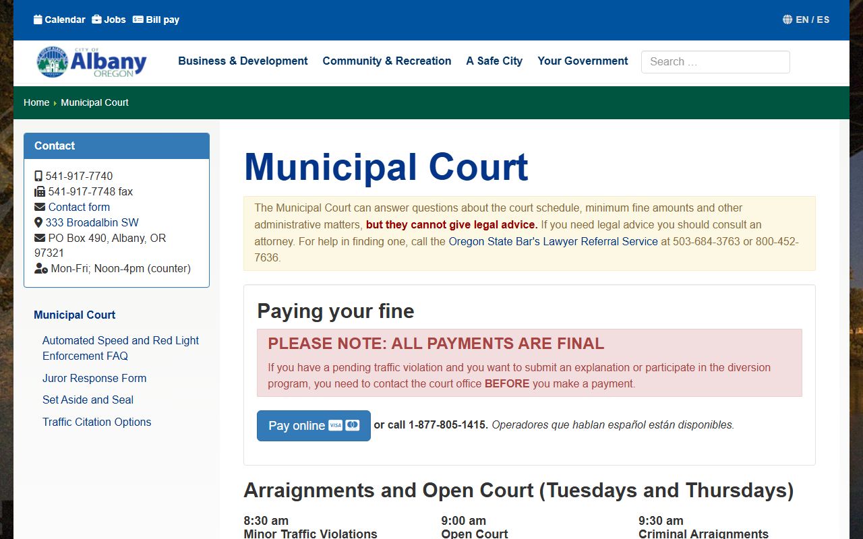Screen dimensions: 863x539
Task: Click map pin icon beside 333 Broadalbin
Action: pos(38,222)
